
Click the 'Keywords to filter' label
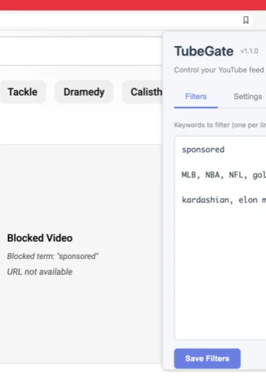pyautogui.click(x=220, y=125)
